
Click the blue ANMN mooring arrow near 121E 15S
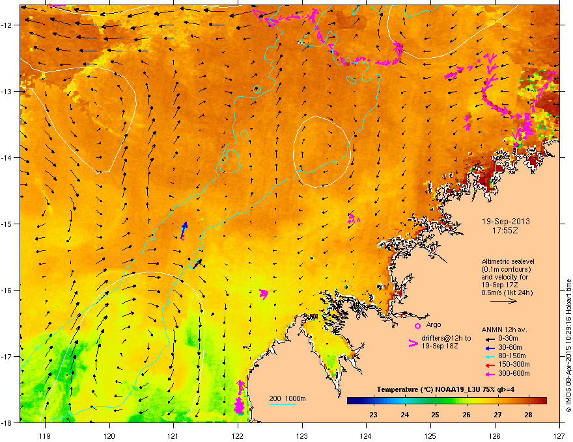[184, 229]
